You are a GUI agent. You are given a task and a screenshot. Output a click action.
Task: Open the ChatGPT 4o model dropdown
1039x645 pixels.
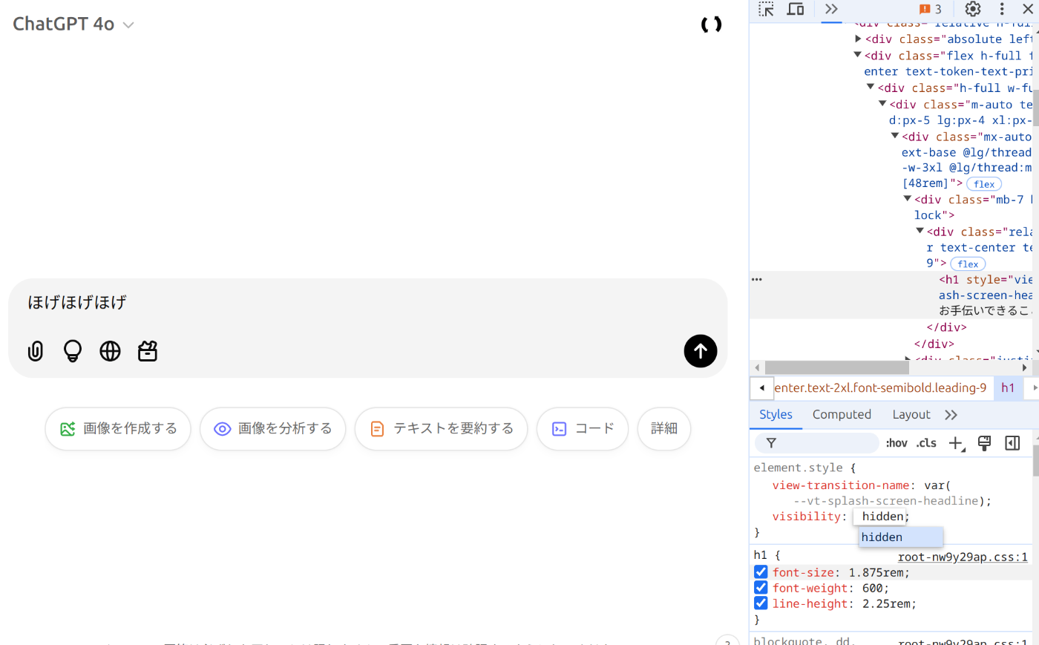click(73, 24)
